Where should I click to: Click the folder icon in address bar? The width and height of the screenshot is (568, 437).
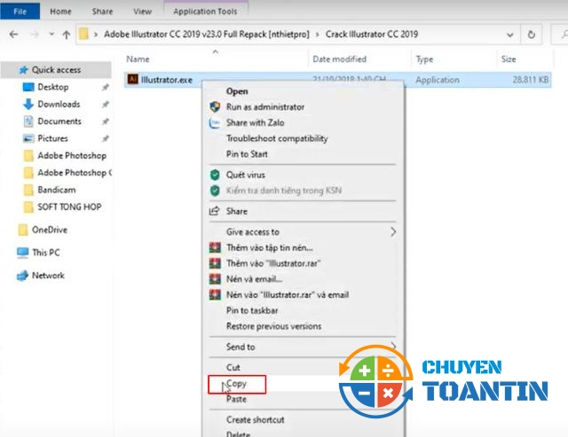tap(83, 35)
